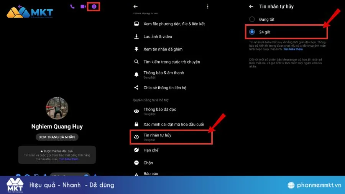Go back from the chat settings panel
Image resolution: width=345 pixels, height=194 pixels.
tap(136, 7)
